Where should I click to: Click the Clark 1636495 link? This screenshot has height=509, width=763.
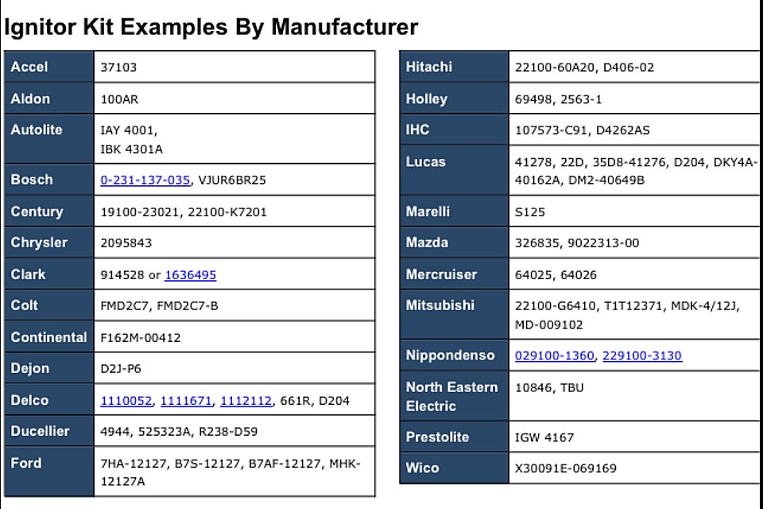tap(190, 274)
